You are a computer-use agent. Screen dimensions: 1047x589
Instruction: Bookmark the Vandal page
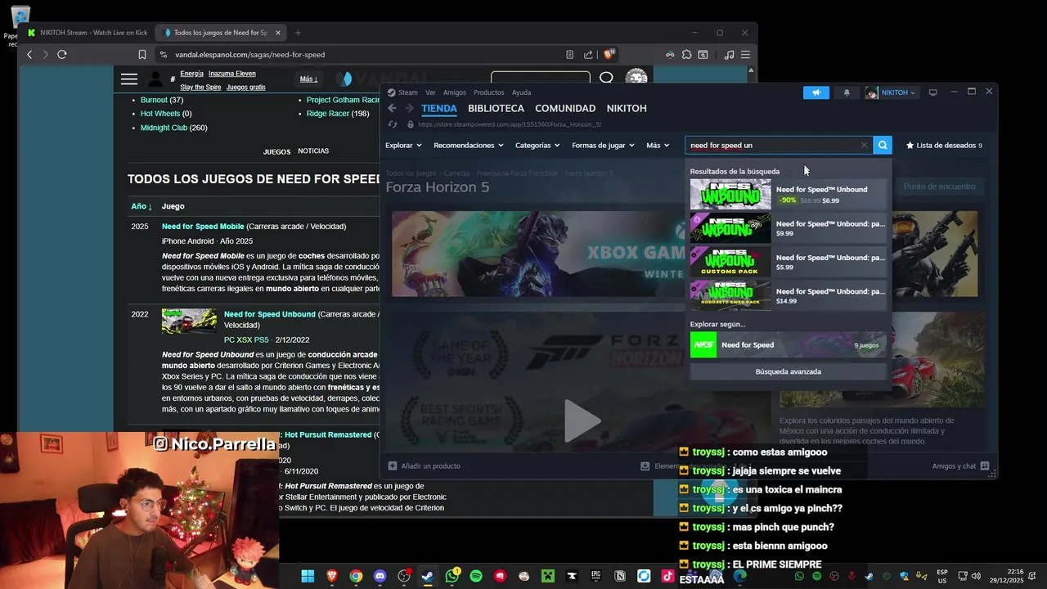(142, 55)
